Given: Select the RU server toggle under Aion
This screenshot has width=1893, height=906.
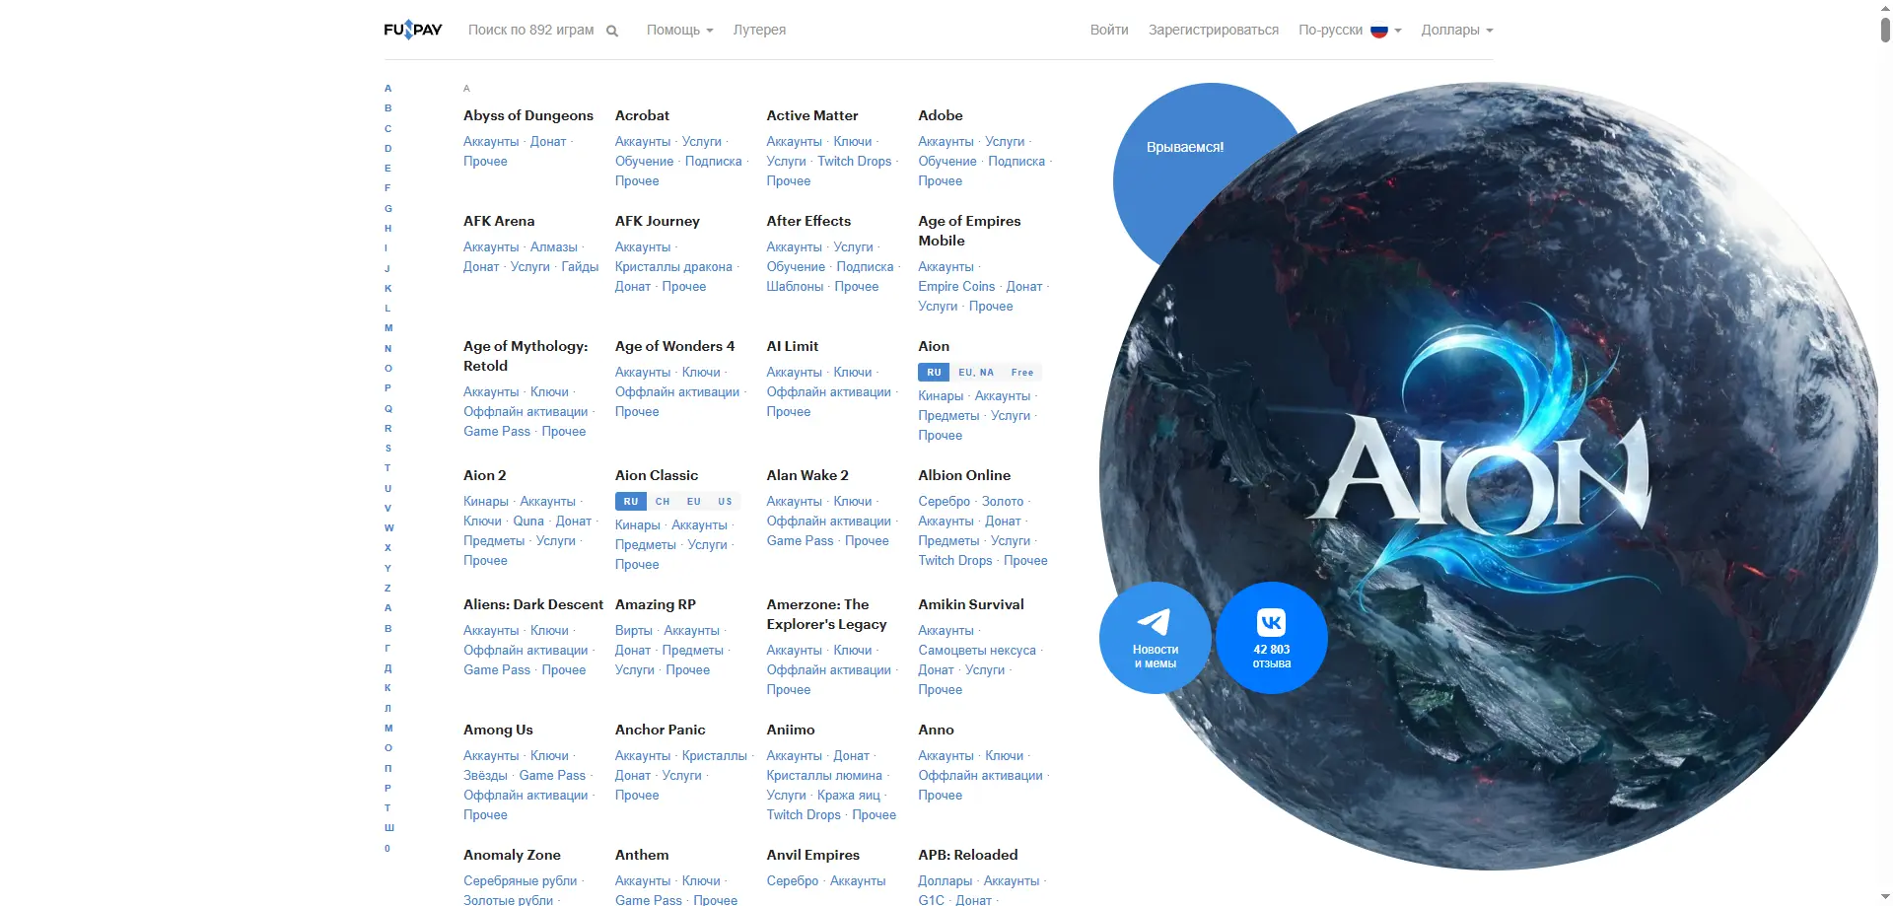Looking at the screenshot, I should click(934, 372).
